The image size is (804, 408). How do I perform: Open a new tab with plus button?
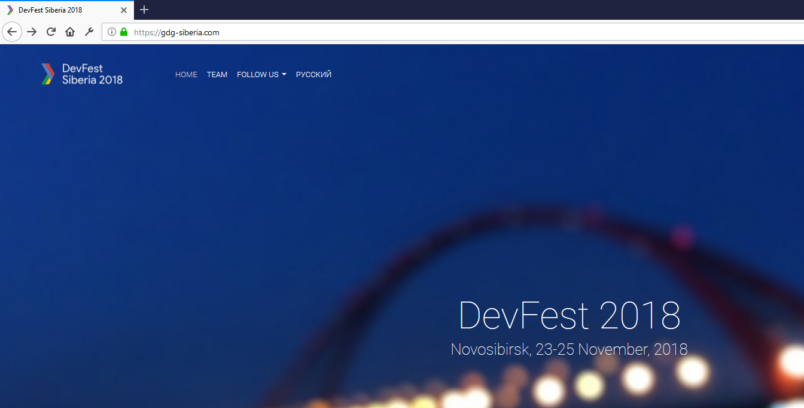coord(144,10)
